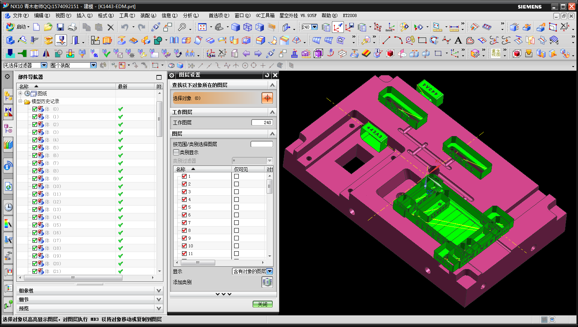Viewport: 578px width, 327px height.
Task: Open the 编辑(E) menu
Action: tap(42, 15)
